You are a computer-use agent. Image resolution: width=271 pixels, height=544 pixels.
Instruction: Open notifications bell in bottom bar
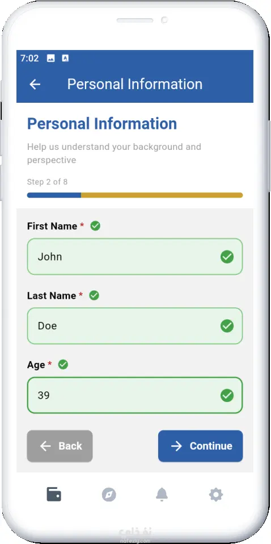click(x=162, y=495)
